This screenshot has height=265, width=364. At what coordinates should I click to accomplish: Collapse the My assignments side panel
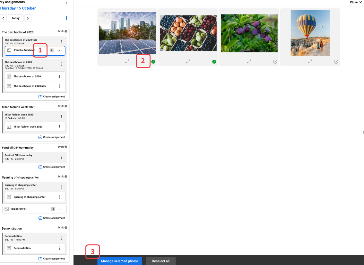coord(66,3)
